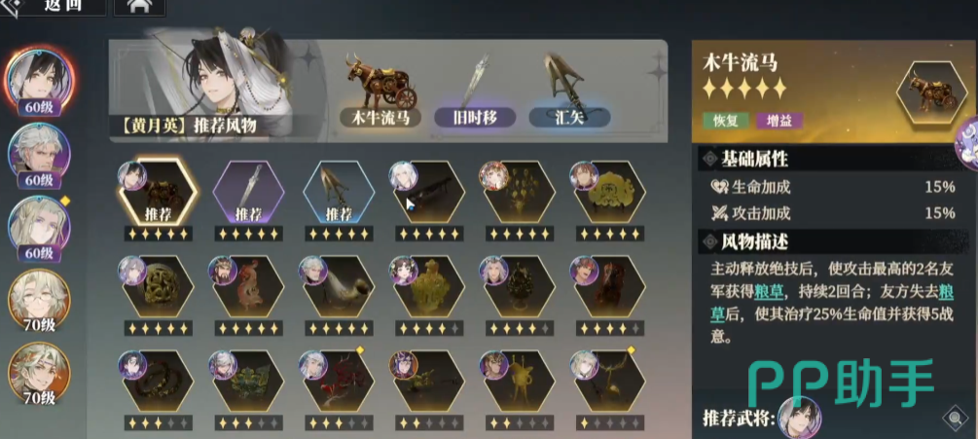Tap the 恢复 green tag
Viewport: 978px width, 439px height.
(724, 121)
